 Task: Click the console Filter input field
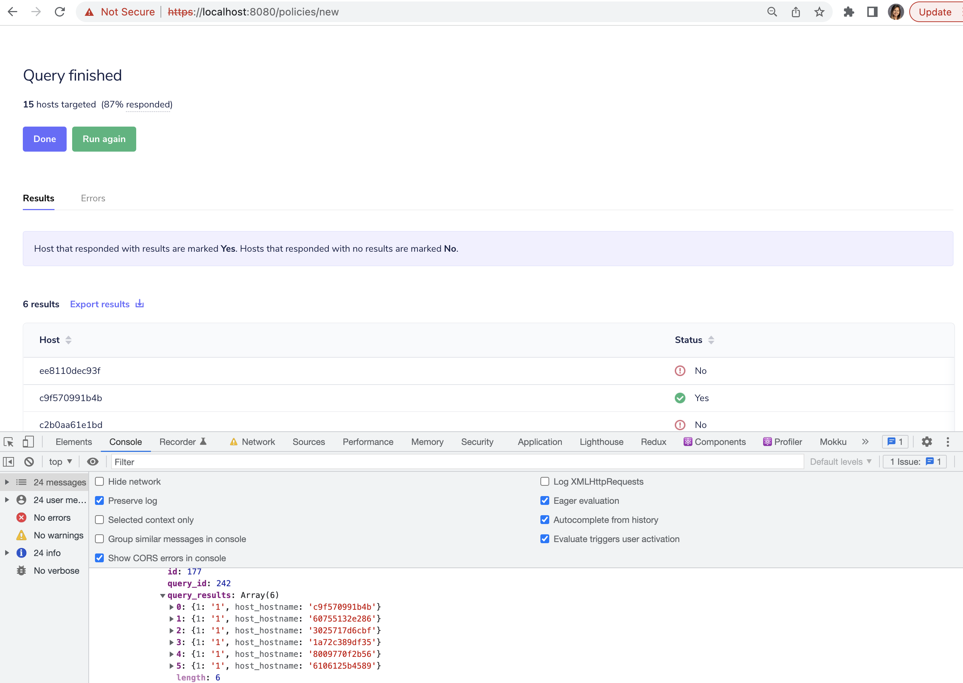click(456, 462)
